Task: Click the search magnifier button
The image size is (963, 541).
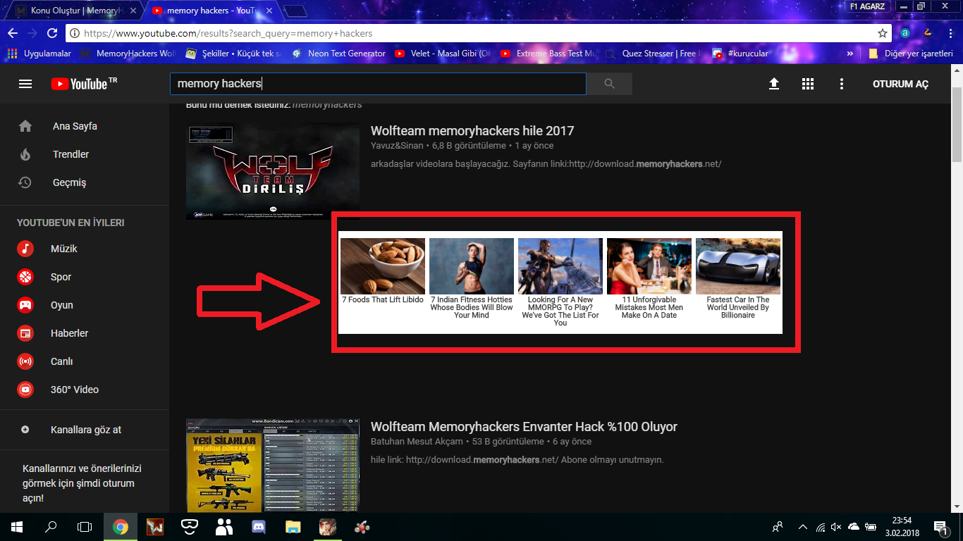Action: tap(610, 84)
